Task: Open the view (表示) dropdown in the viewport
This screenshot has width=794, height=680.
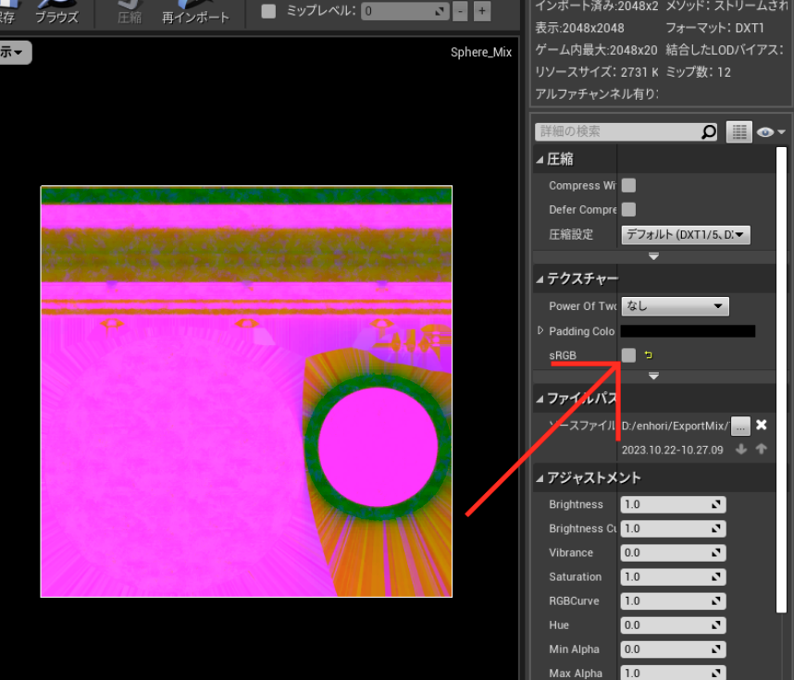Action: tap(14, 52)
